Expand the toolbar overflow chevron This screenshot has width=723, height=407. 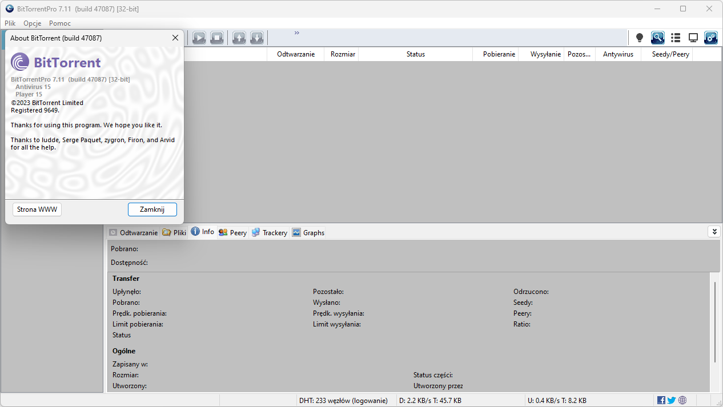pyautogui.click(x=297, y=33)
